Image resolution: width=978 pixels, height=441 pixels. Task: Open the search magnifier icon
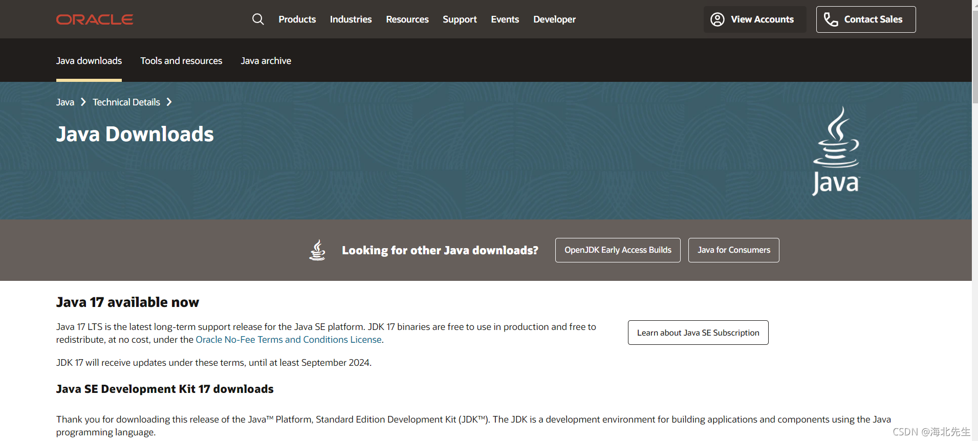pos(258,19)
